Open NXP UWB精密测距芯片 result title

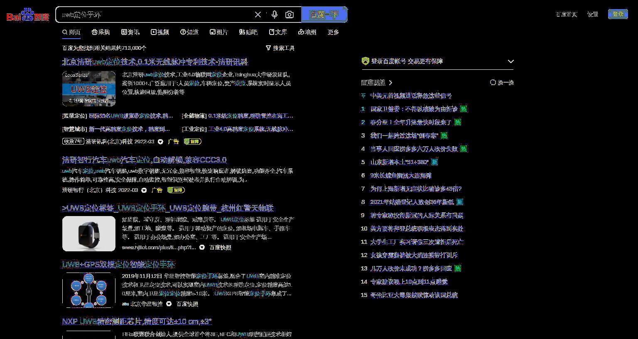coord(137,321)
